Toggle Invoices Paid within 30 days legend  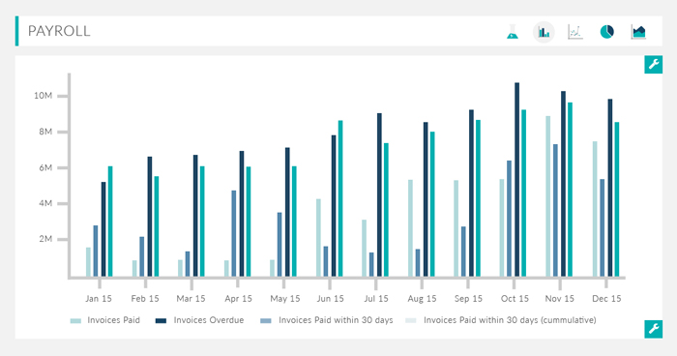[x=327, y=320]
